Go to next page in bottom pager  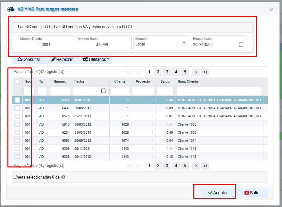[196, 166]
